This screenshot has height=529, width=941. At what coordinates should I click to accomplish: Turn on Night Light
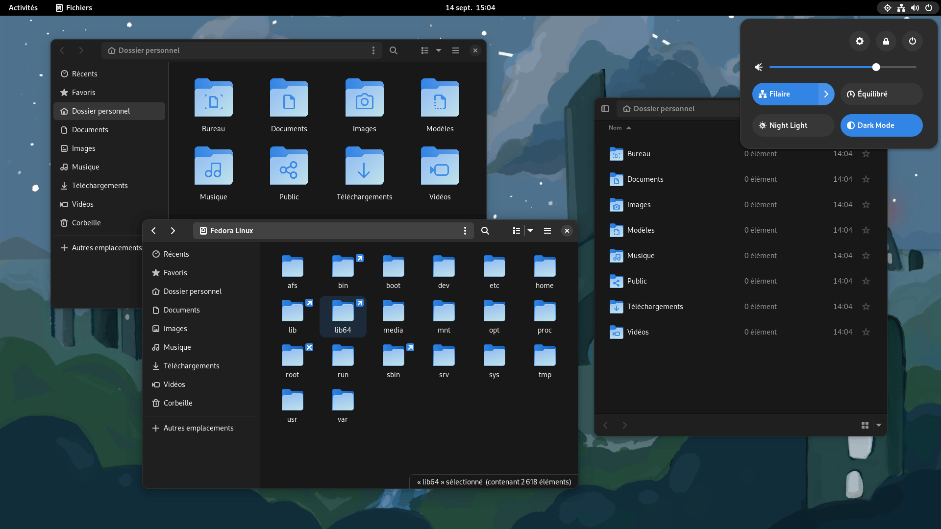[792, 125]
